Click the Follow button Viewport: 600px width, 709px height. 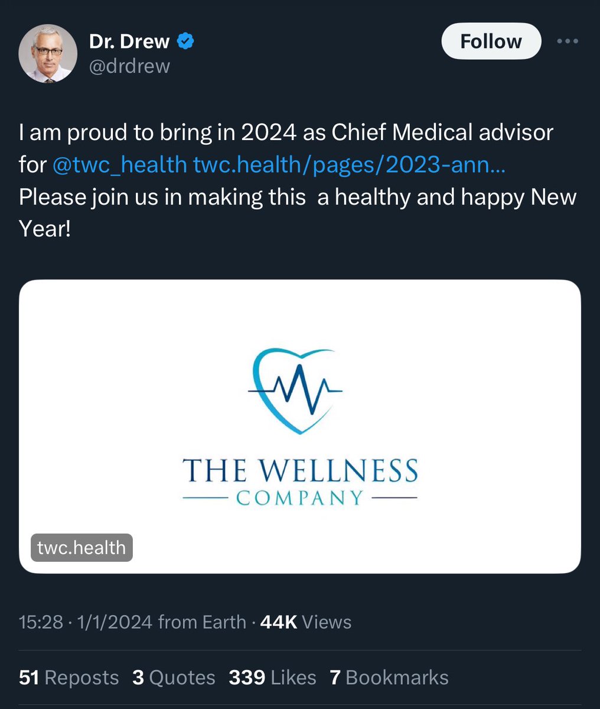coord(491,41)
